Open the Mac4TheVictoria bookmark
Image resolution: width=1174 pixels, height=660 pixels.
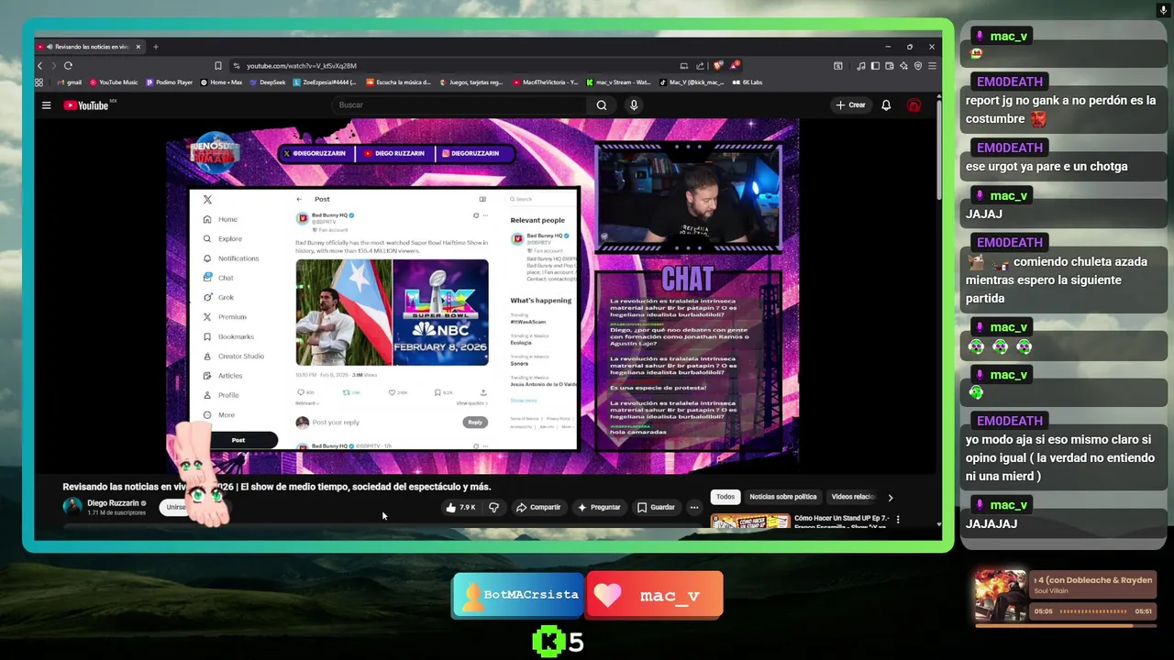click(x=546, y=82)
